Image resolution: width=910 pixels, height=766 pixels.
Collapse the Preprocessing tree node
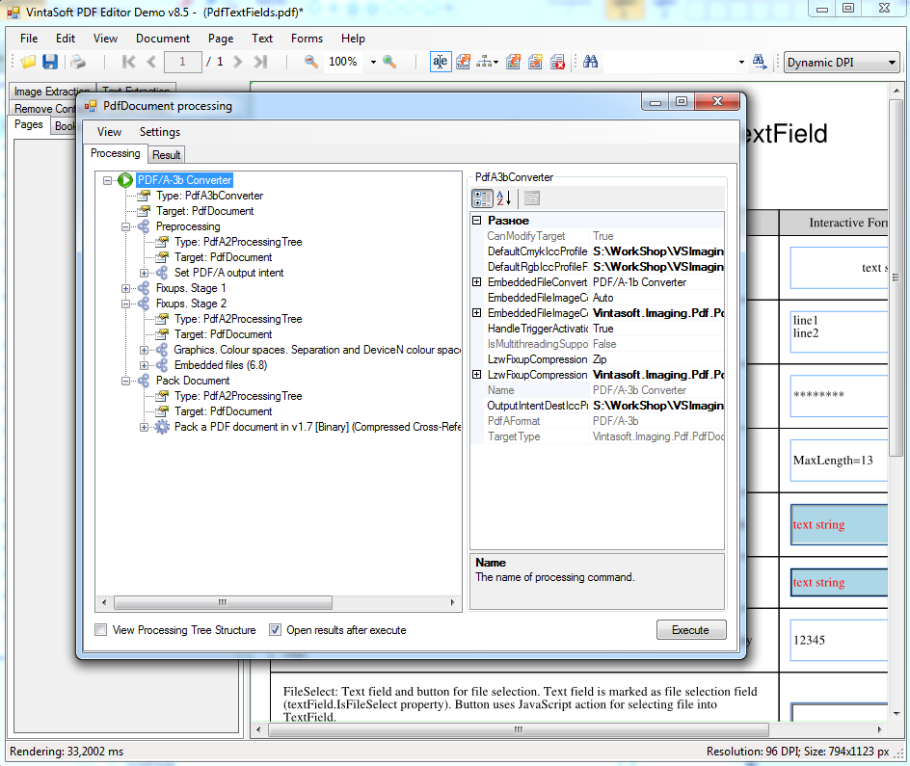coord(126,226)
